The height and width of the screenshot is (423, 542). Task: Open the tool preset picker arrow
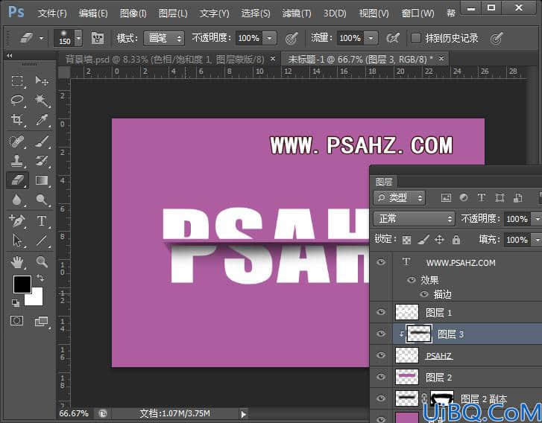coord(42,38)
